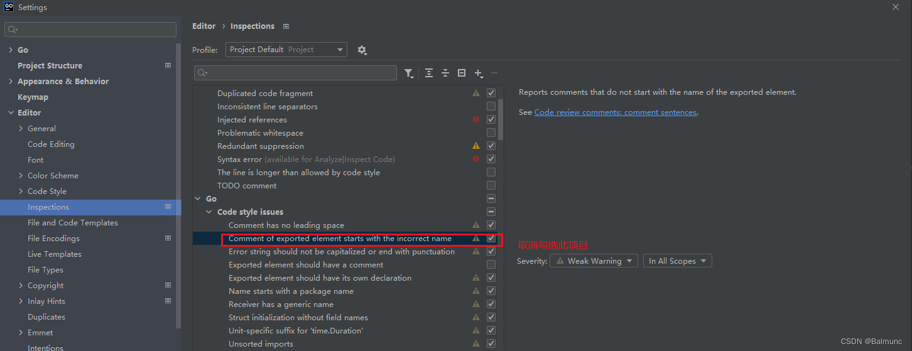Click project-level icon next to File Encodings
912x351 pixels.
pos(168,238)
